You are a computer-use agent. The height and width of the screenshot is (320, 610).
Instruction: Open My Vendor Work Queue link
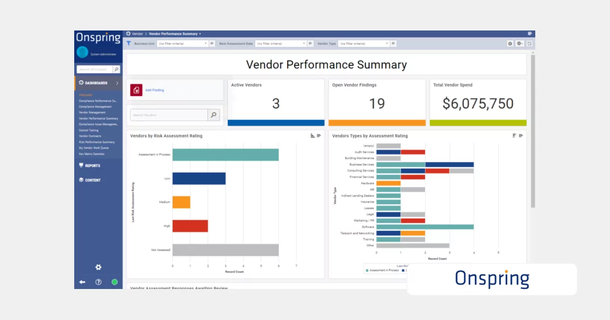pos(94,148)
